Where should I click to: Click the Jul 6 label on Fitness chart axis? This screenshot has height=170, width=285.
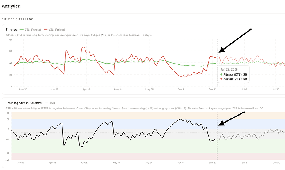point(244,90)
